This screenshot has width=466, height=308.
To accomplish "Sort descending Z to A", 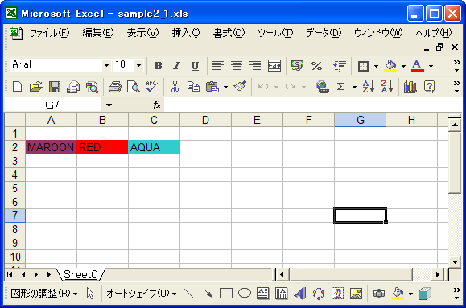I will pos(386,87).
